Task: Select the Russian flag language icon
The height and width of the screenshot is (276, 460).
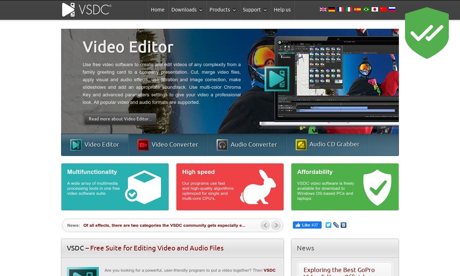Action: [392, 9]
